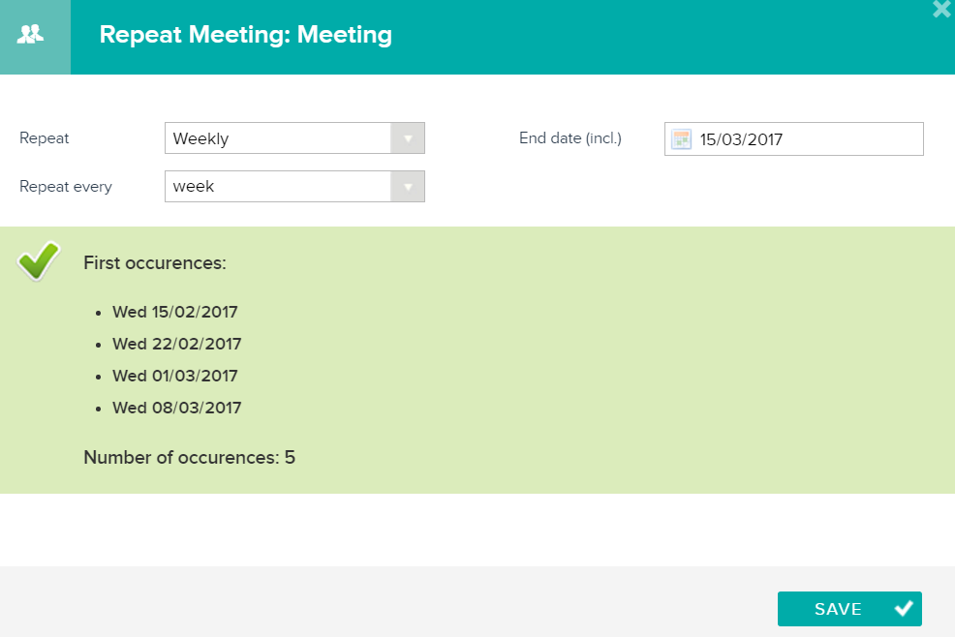Expand the Repeat every dropdown arrow
955x637 pixels.
pos(408,186)
